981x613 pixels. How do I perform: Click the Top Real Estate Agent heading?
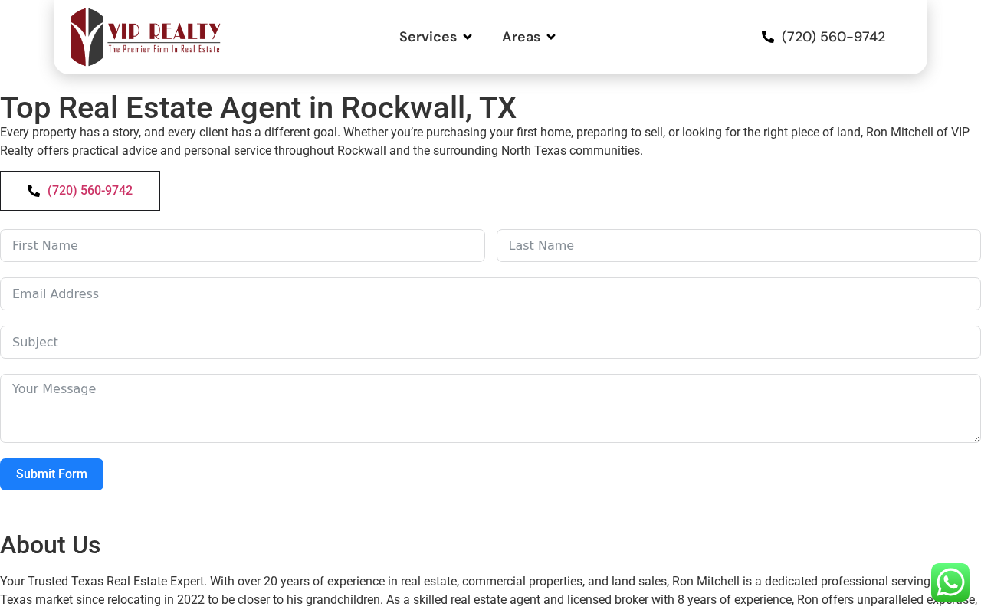click(258, 107)
